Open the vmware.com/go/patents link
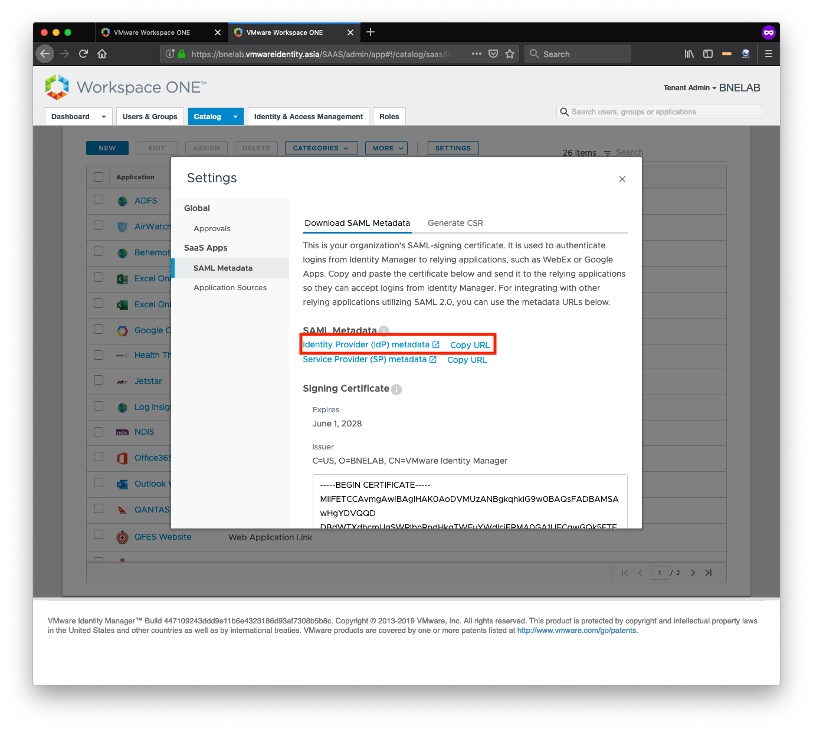Screen dimensions: 813x729 (577, 631)
